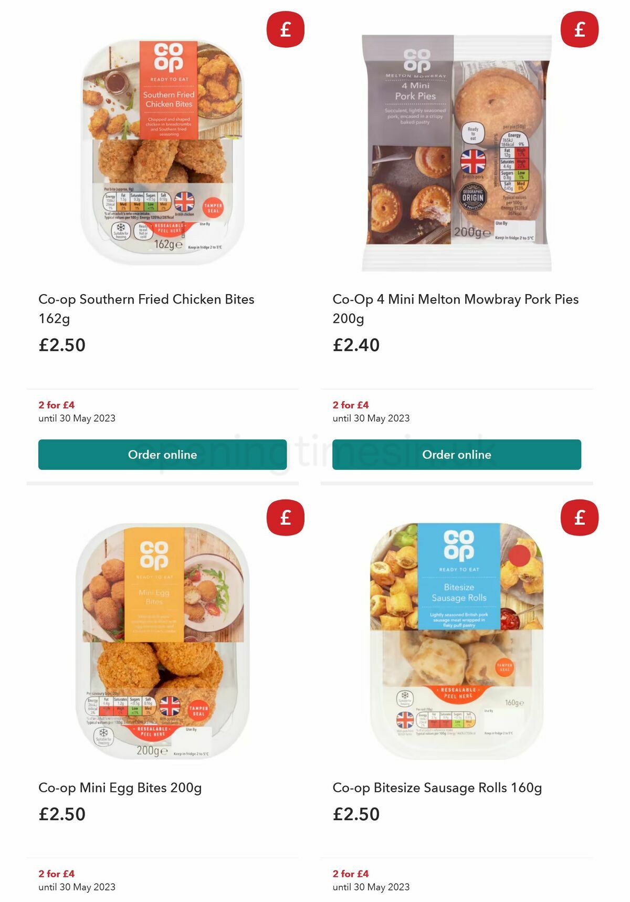
Task: Click the £2.40 price of the Pork Pies
Action: coord(356,345)
